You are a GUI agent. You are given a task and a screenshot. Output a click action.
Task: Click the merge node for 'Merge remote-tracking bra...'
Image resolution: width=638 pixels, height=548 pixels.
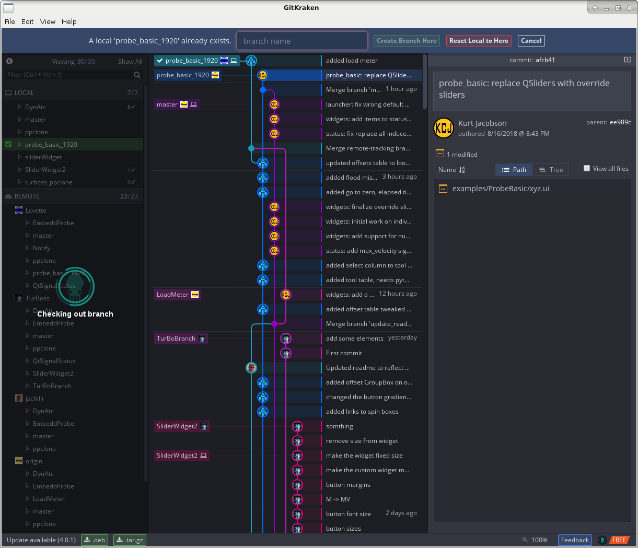[x=251, y=148]
